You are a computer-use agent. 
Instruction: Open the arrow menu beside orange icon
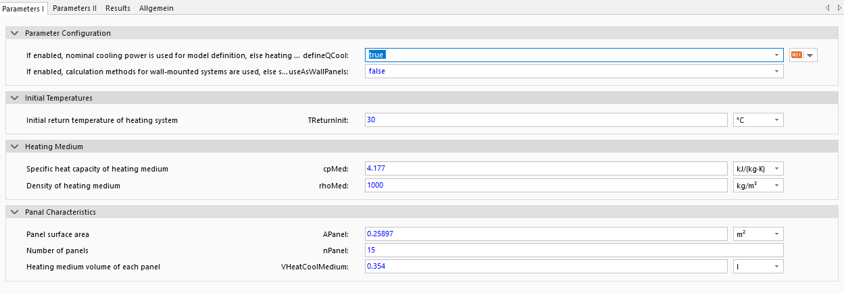point(810,55)
